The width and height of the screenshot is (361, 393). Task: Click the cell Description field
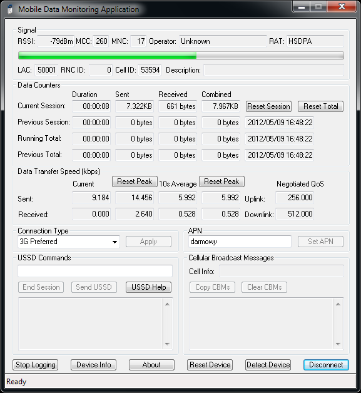[x=274, y=70]
